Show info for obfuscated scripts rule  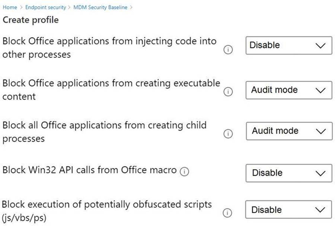pyautogui.click(x=228, y=213)
